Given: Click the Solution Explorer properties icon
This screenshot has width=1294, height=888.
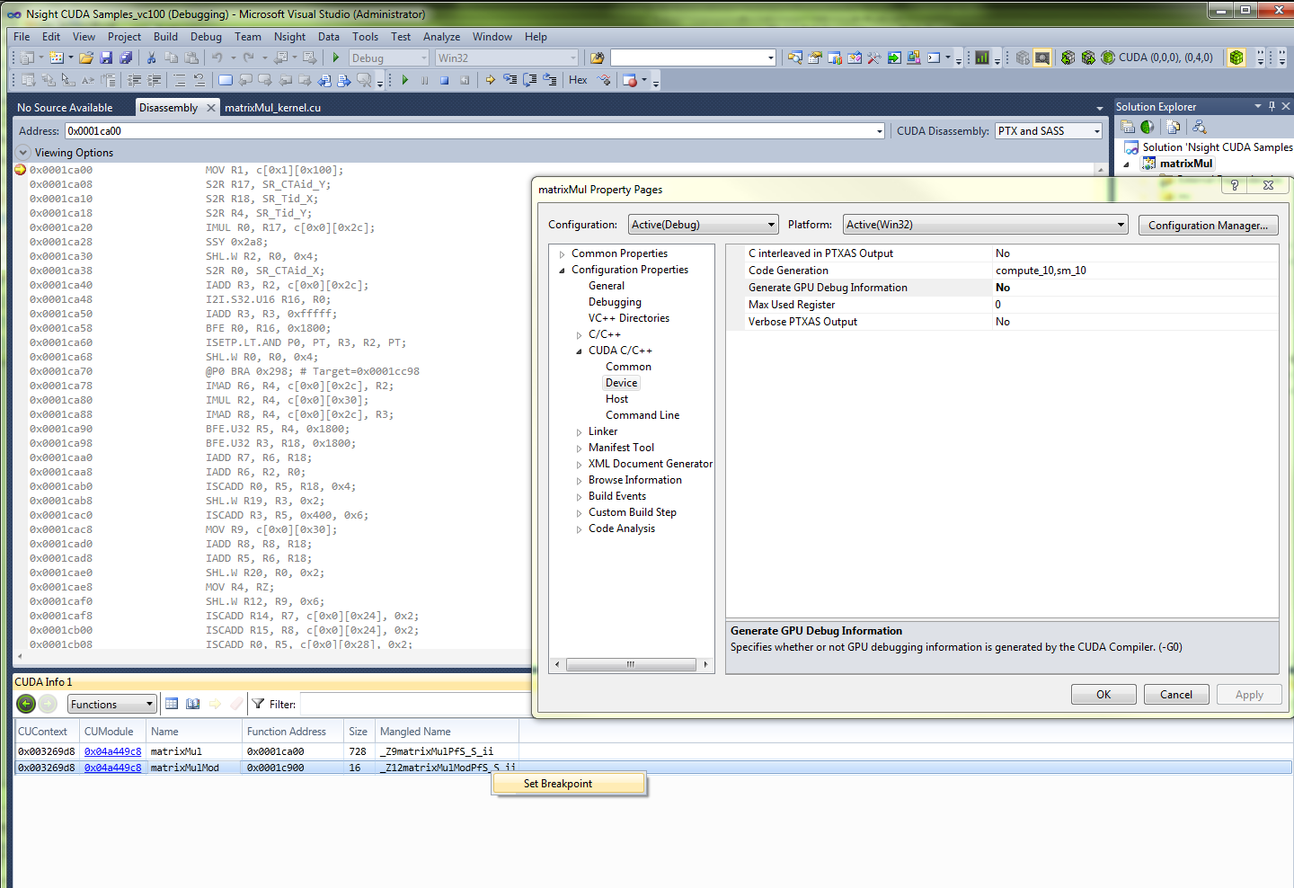Looking at the screenshot, I should point(1128,127).
